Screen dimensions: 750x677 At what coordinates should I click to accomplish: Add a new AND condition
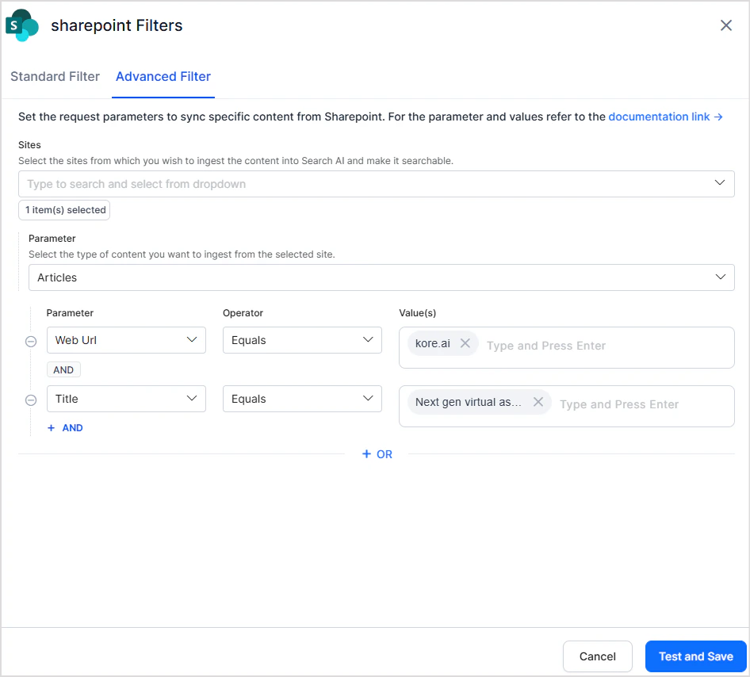click(x=65, y=428)
